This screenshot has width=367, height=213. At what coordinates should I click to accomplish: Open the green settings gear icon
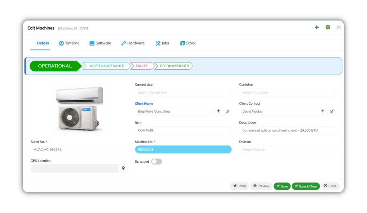point(328,27)
